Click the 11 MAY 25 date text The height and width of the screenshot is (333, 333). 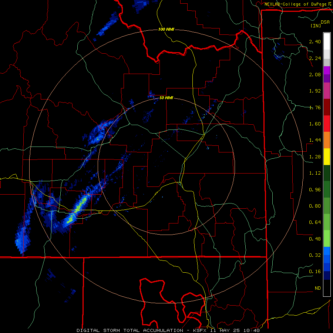coord(226,330)
